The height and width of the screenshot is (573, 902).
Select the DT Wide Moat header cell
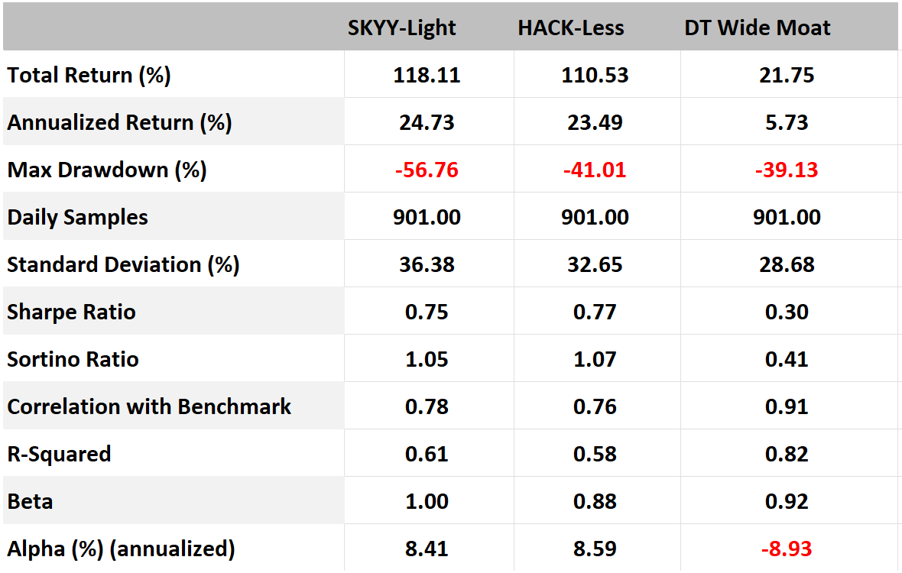(x=757, y=28)
